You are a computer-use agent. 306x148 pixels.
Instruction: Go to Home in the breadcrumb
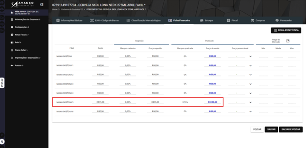coord(54,9)
